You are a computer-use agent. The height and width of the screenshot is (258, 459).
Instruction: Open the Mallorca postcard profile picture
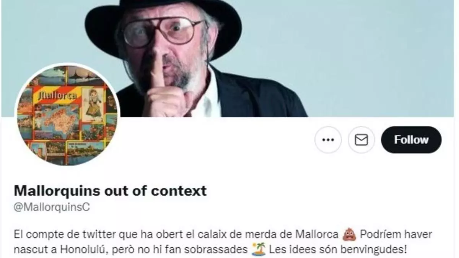point(67,115)
